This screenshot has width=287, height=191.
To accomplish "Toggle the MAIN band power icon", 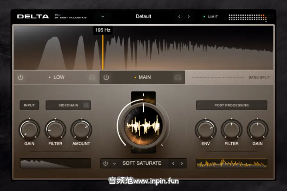I will [106, 77].
